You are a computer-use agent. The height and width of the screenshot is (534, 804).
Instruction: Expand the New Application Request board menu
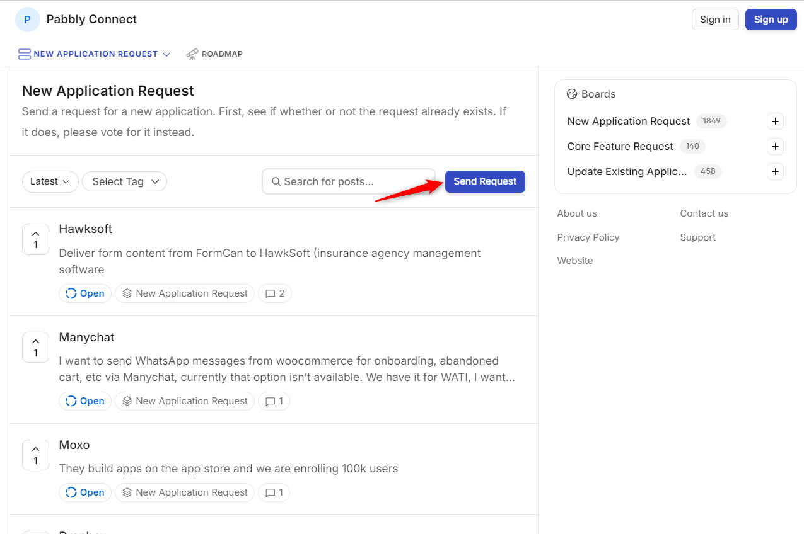95,54
